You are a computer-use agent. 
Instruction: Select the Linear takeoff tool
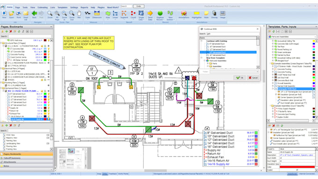tap(115, 14)
